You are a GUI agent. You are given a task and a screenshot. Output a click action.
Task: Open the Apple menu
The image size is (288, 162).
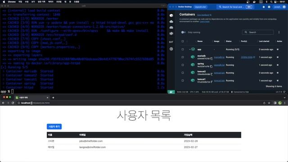pyautogui.click(x=4, y=2)
